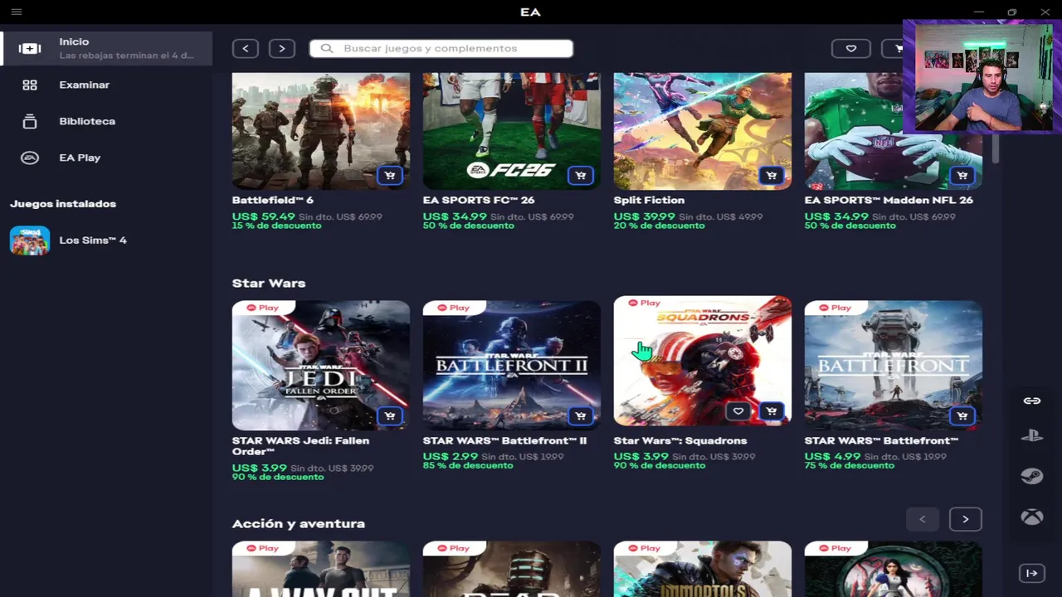This screenshot has width=1062, height=597.
Task: Click the Xbox icon in right panel
Action: point(1032,517)
